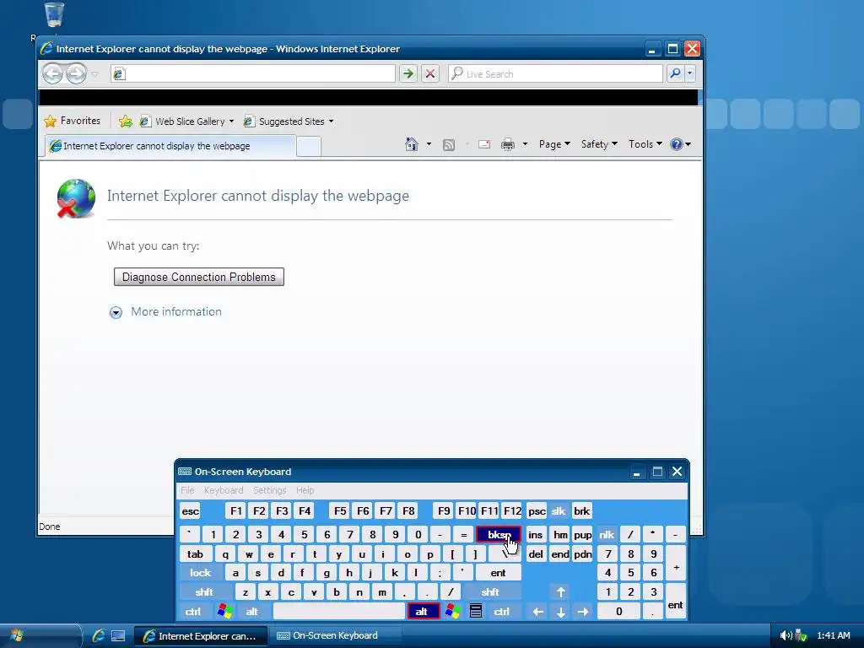Open the Page menu

click(554, 144)
